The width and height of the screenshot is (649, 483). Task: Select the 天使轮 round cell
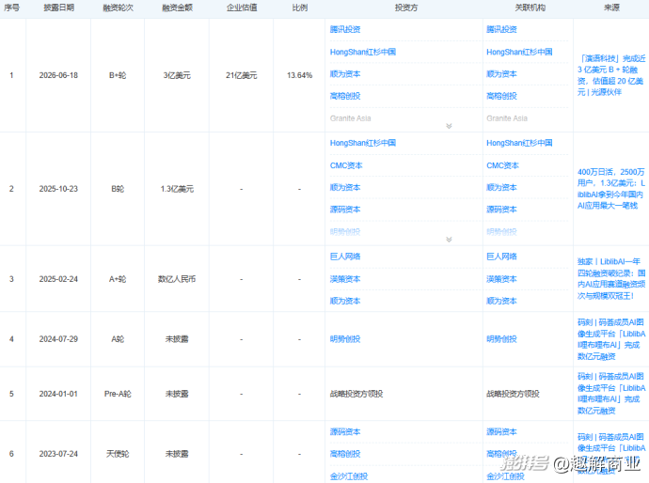tap(118, 454)
